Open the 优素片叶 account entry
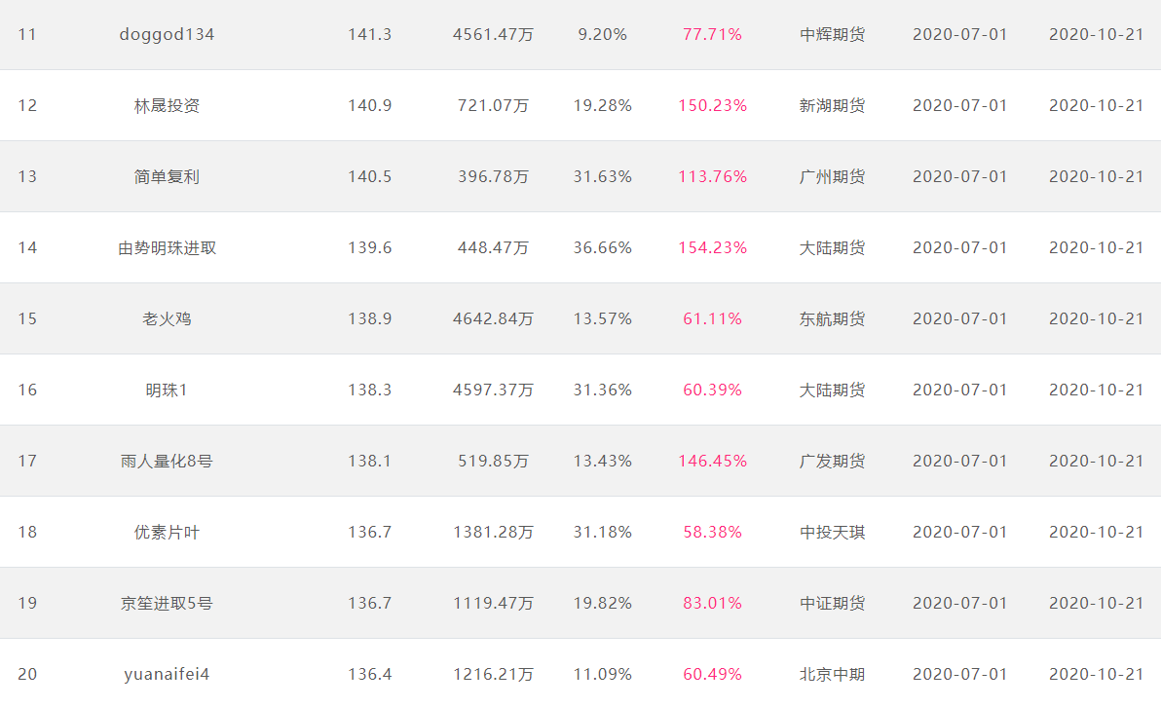 167,533
